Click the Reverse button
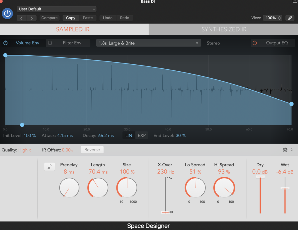The height and width of the screenshot is (230, 298). [92, 150]
